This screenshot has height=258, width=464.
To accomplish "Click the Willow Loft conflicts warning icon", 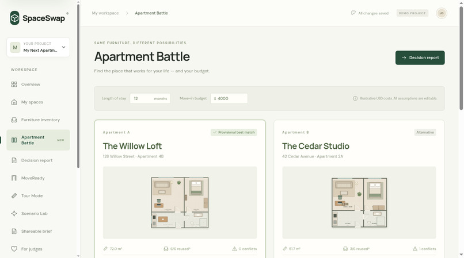I will pyautogui.click(x=234, y=249).
